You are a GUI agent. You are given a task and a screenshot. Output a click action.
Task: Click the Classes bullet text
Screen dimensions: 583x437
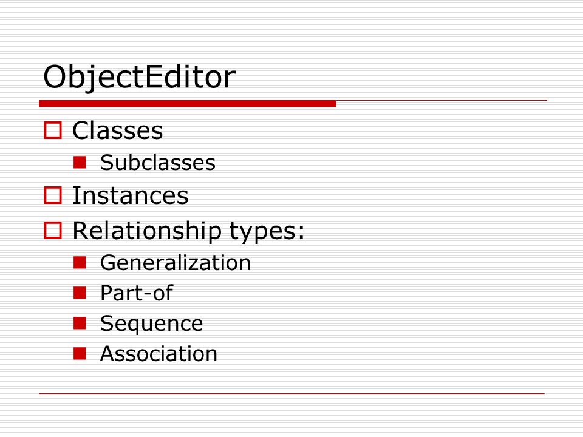point(117,130)
